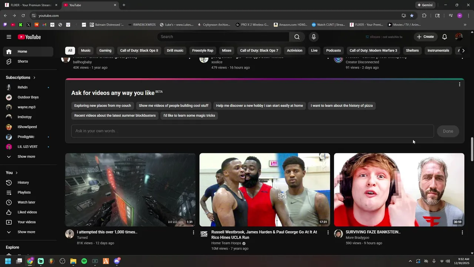Open the notifications bell
The height and width of the screenshot is (267, 474).
click(x=445, y=37)
